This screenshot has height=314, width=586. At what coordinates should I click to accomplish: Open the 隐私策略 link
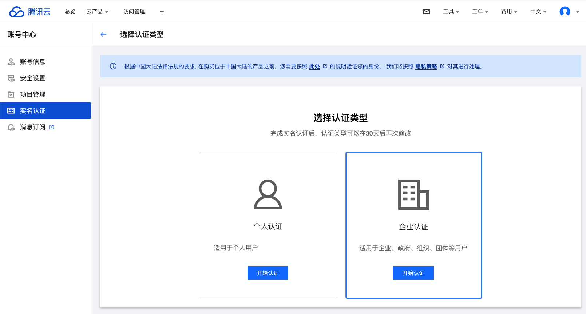[426, 67]
